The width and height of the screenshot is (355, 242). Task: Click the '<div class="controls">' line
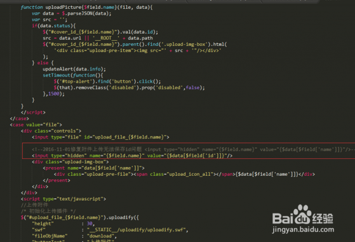tap(51, 131)
